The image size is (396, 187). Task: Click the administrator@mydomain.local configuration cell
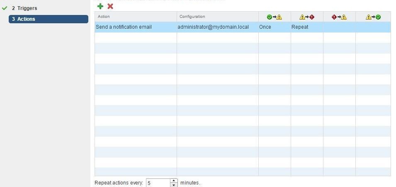tap(218, 27)
